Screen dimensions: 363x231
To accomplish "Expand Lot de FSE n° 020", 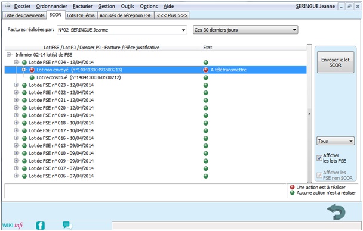I will pos(16,107).
